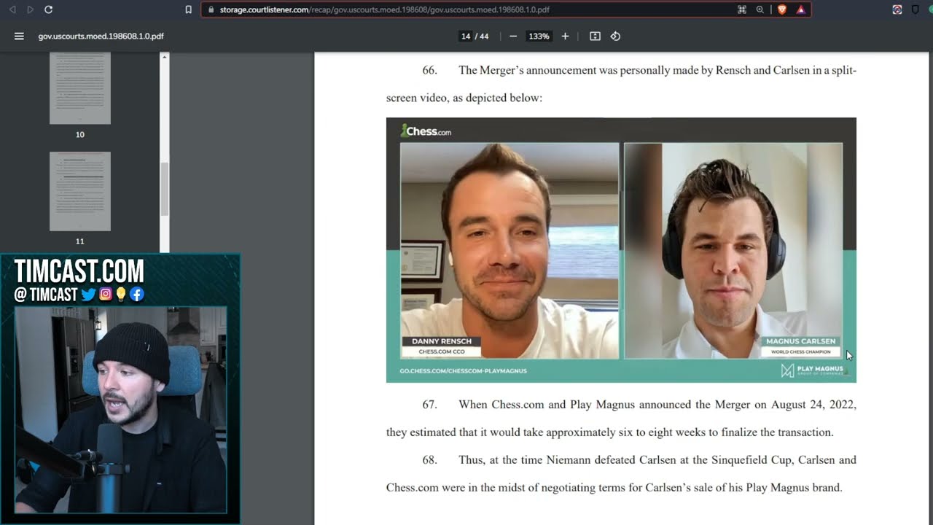Click the 'WORLD CHESS CHAMPION' caption

pos(800,352)
